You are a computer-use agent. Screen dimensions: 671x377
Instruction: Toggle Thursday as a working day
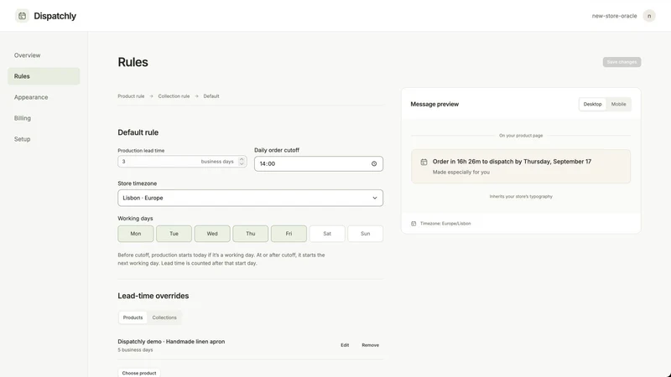(250, 234)
